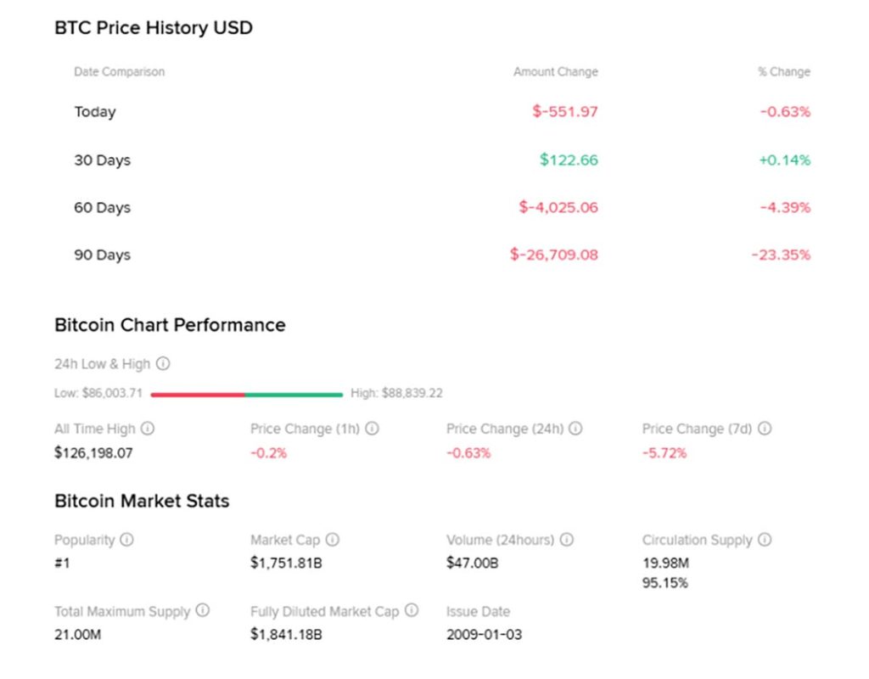Click the Circulation Supply info icon
The height and width of the screenshot is (679, 869).
coord(765,540)
